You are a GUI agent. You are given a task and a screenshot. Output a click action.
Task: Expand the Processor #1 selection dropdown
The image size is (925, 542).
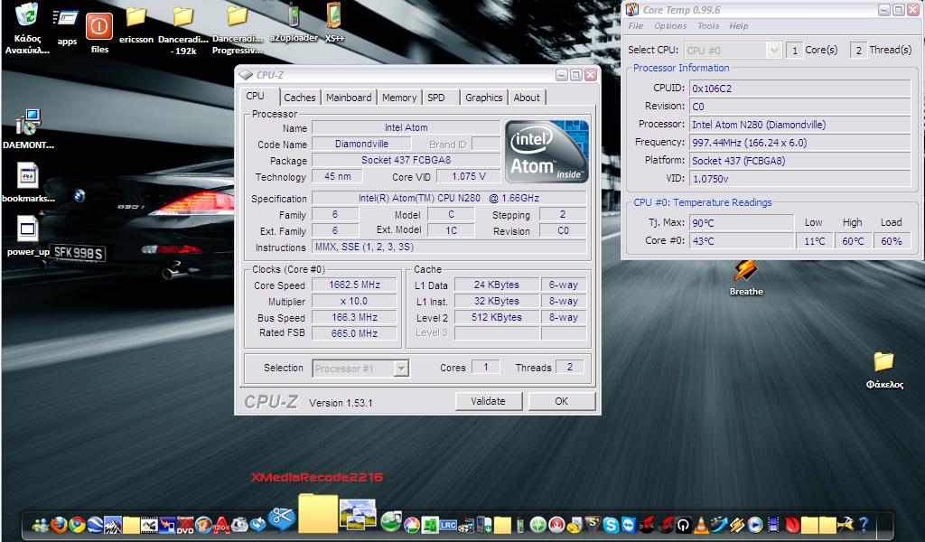pos(400,369)
